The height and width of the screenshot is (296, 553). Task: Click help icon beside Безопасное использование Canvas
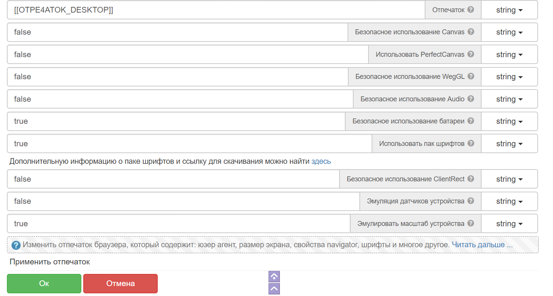click(x=471, y=32)
